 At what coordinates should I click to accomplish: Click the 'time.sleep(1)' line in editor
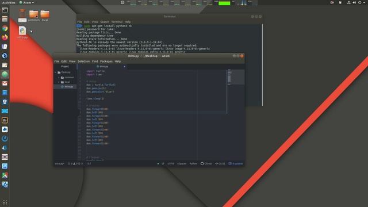click(x=95, y=98)
